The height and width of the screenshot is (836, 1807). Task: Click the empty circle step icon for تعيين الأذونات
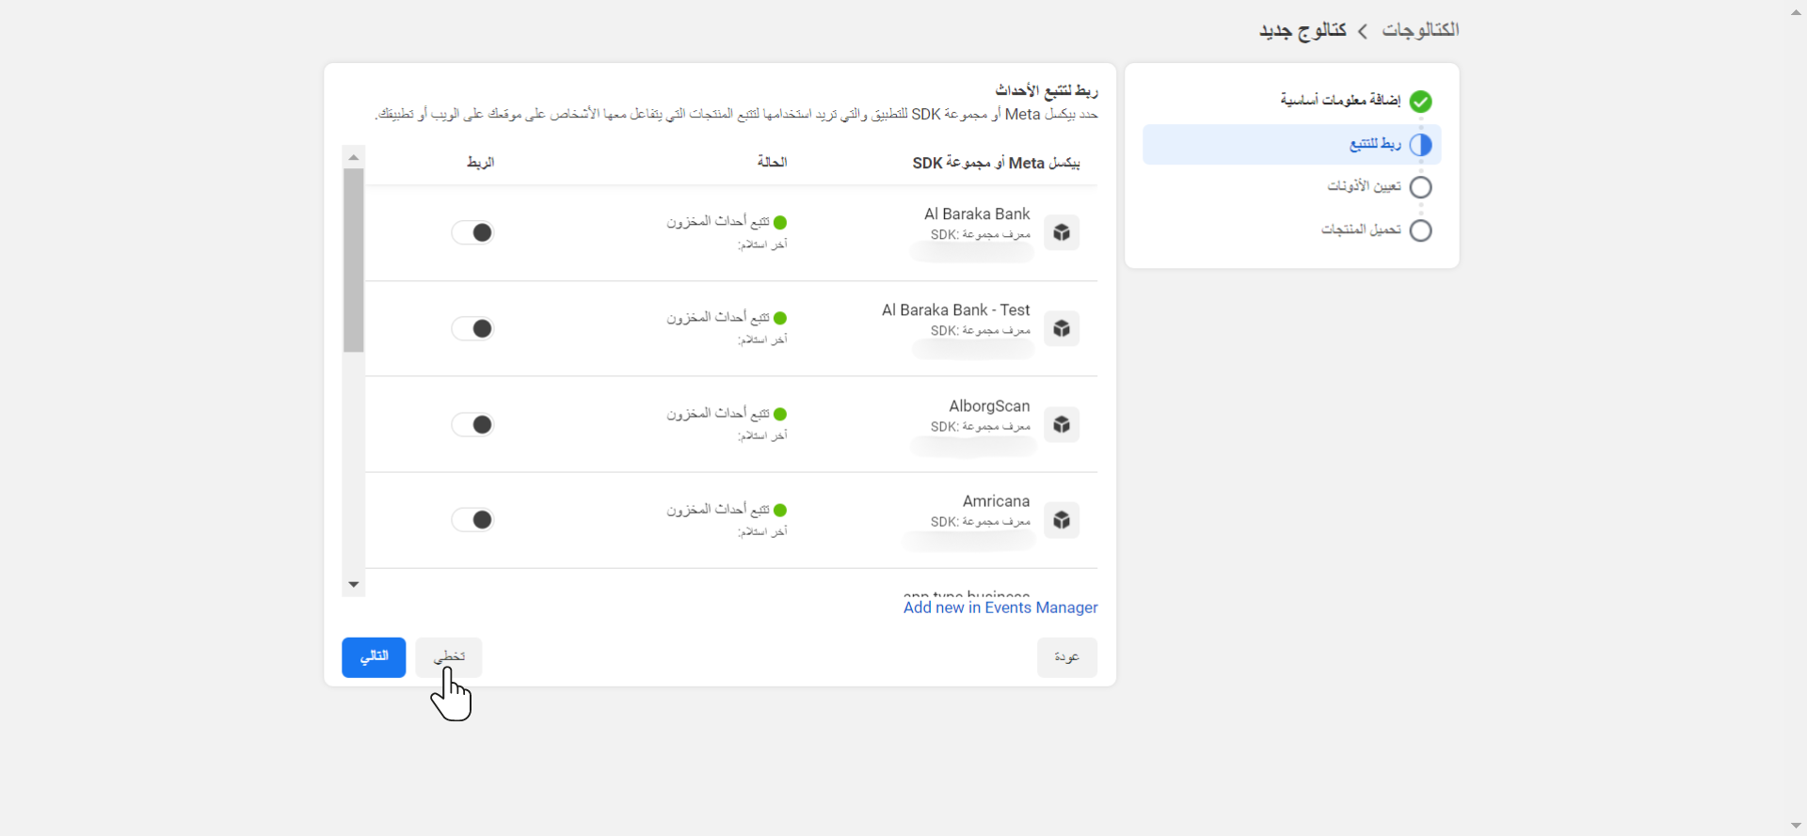tap(1421, 187)
